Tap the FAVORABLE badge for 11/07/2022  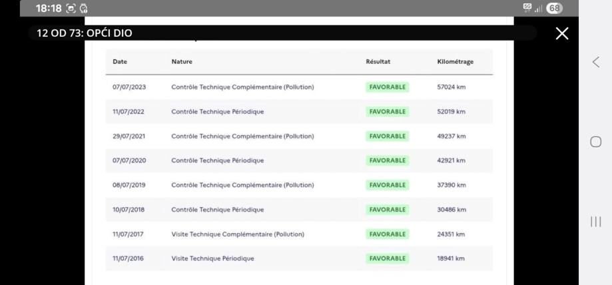coord(387,111)
